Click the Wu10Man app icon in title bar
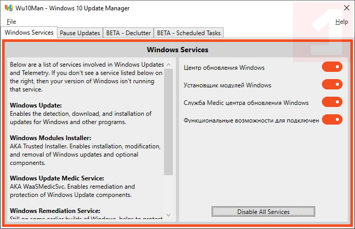Image resolution: width=355 pixels, height=229 pixels. click(x=9, y=8)
